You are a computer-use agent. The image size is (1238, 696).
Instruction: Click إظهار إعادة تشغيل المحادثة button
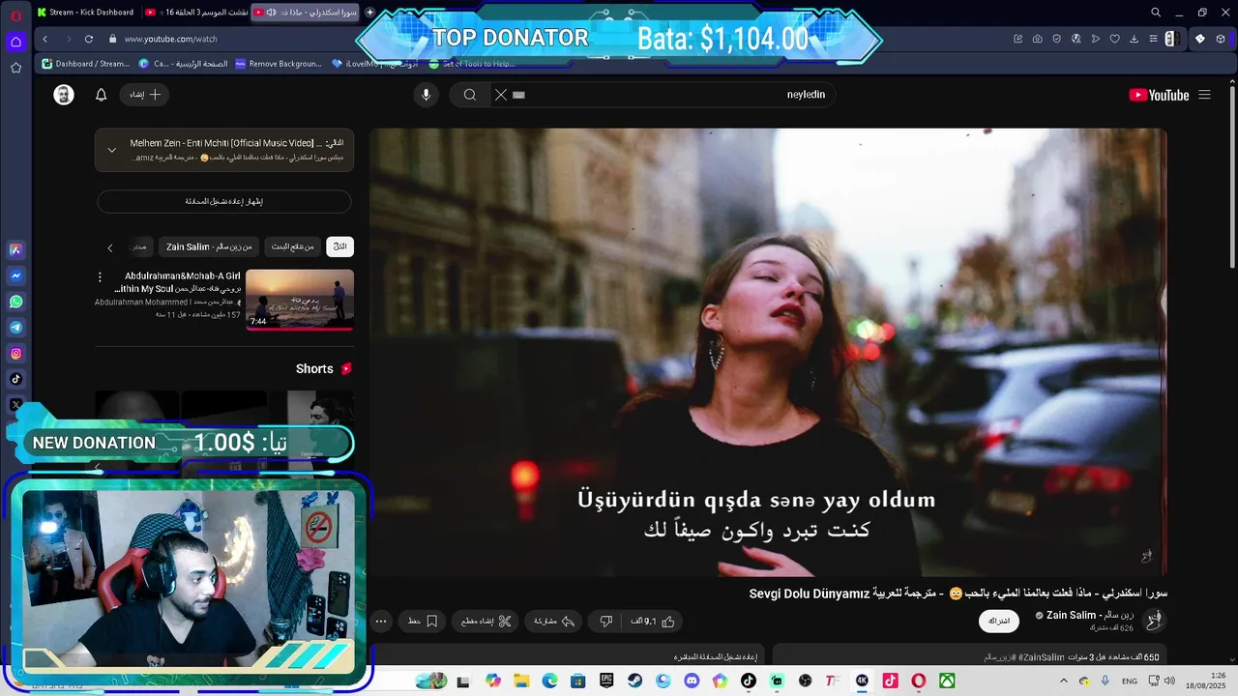click(224, 201)
